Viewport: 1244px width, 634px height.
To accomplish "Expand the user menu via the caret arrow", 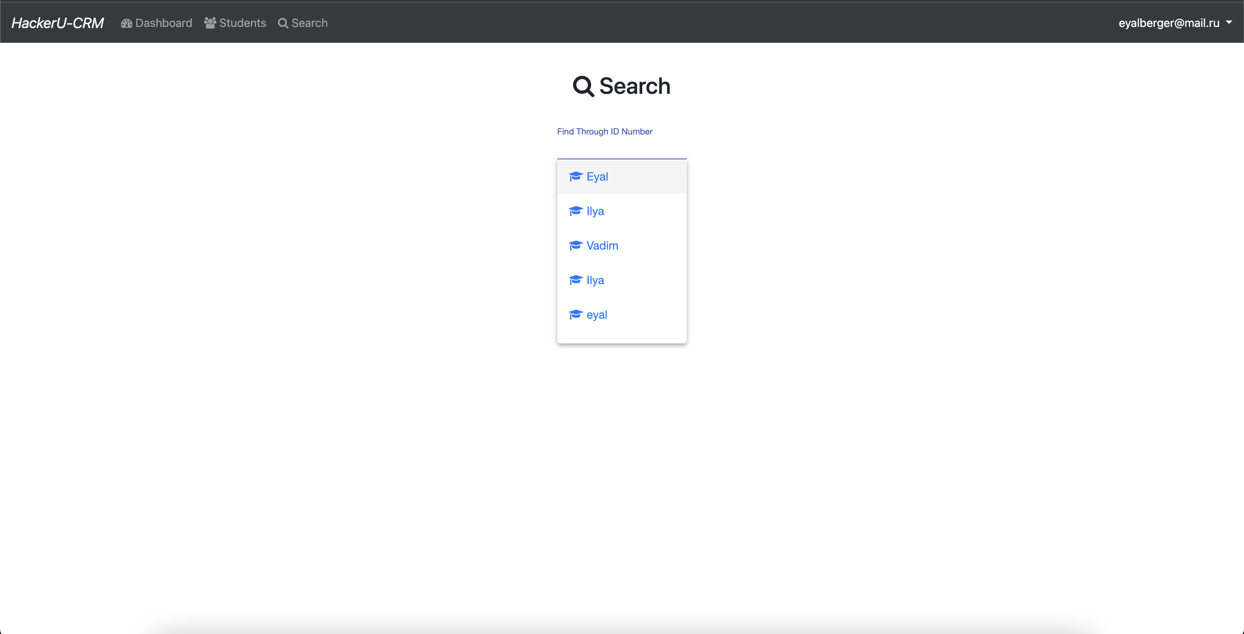I will click(x=1229, y=22).
